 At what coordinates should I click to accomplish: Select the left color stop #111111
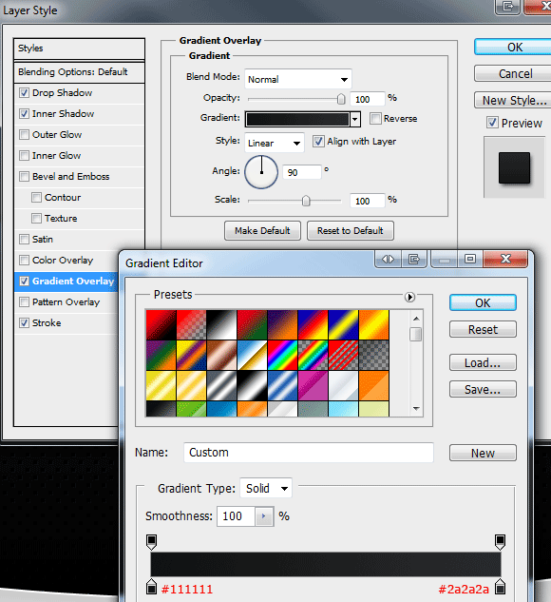(151, 587)
